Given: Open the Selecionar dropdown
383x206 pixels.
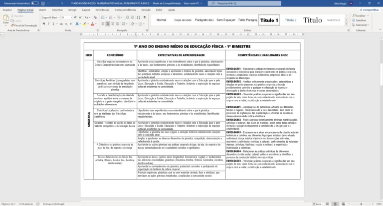Looking at the screenshot, I should pyautogui.click(x=361, y=25).
